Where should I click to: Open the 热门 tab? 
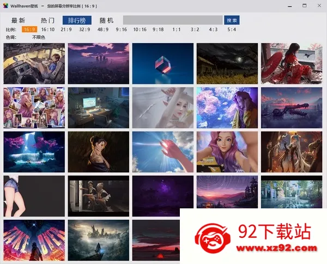click(47, 20)
